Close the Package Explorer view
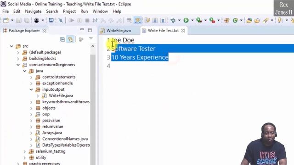294x165 pixels. point(45,31)
